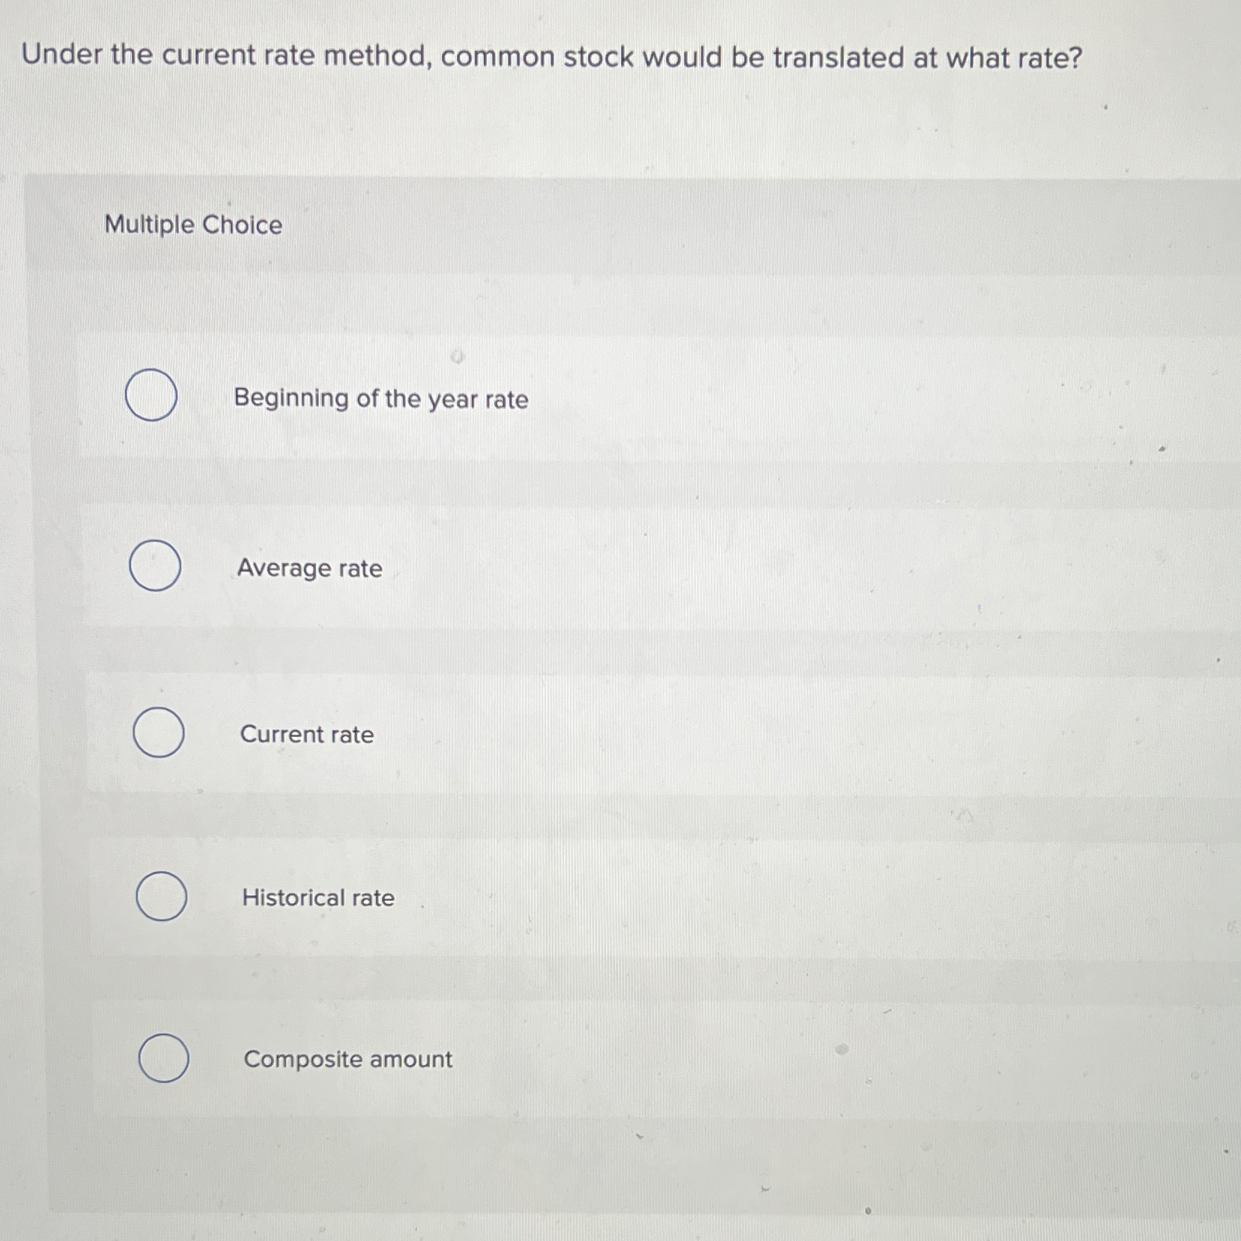This screenshot has height=1241, width=1241.
Task: Click the Historical rate answer text
Action: (x=318, y=898)
